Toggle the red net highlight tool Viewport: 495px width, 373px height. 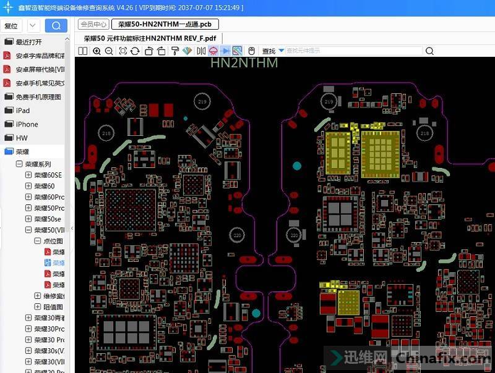[x=213, y=51]
